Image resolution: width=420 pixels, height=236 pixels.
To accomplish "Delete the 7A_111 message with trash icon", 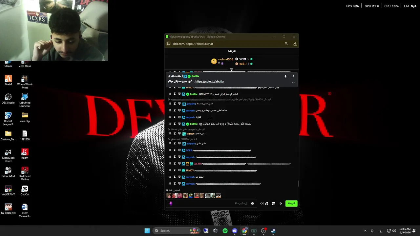I will tap(170, 164).
